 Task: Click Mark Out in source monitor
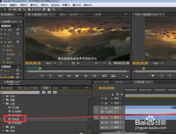click(x=50, y=76)
